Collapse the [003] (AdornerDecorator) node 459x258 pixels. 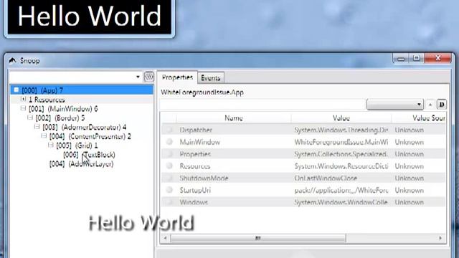pos(37,127)
